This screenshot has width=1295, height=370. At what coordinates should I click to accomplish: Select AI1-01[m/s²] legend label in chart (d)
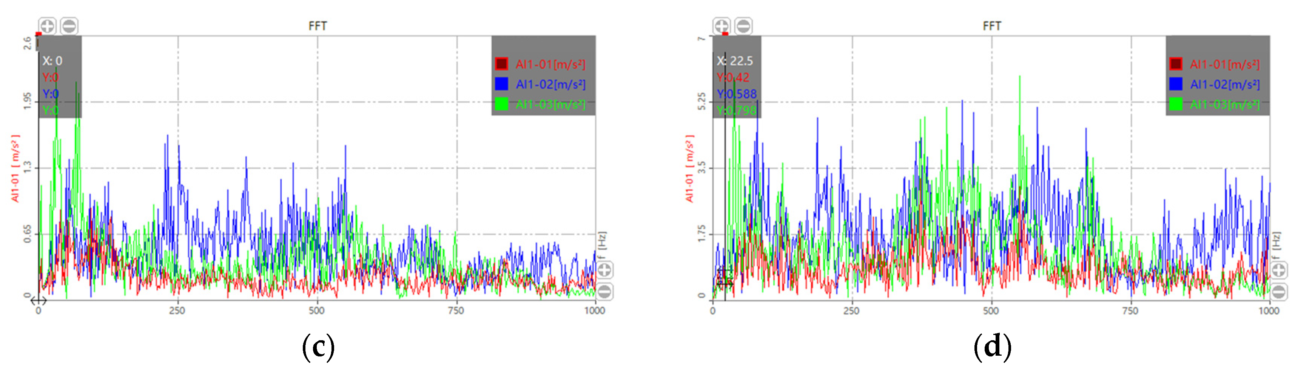(1225, 64)
